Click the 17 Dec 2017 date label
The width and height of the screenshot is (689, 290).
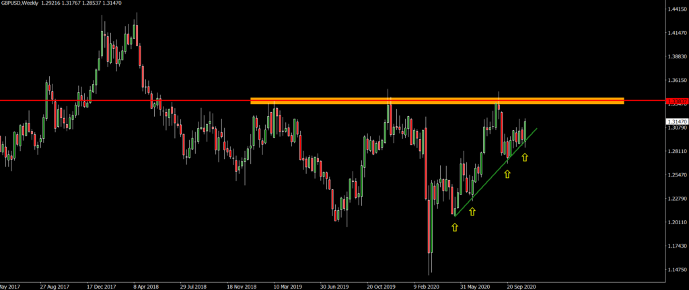(102, 285)
